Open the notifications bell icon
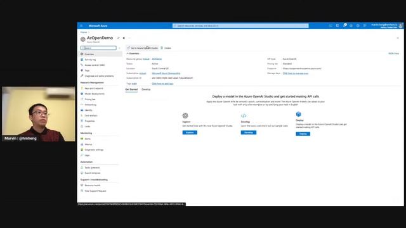 click(344, 25)
